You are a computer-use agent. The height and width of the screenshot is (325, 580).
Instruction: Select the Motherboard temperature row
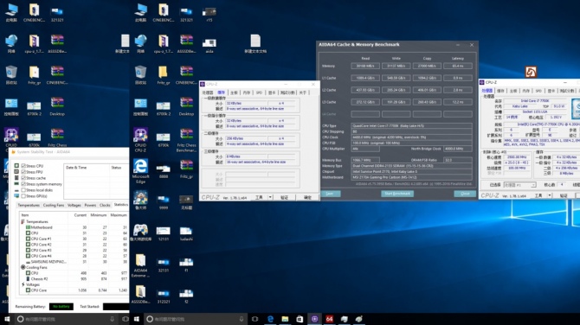(74, 227)
